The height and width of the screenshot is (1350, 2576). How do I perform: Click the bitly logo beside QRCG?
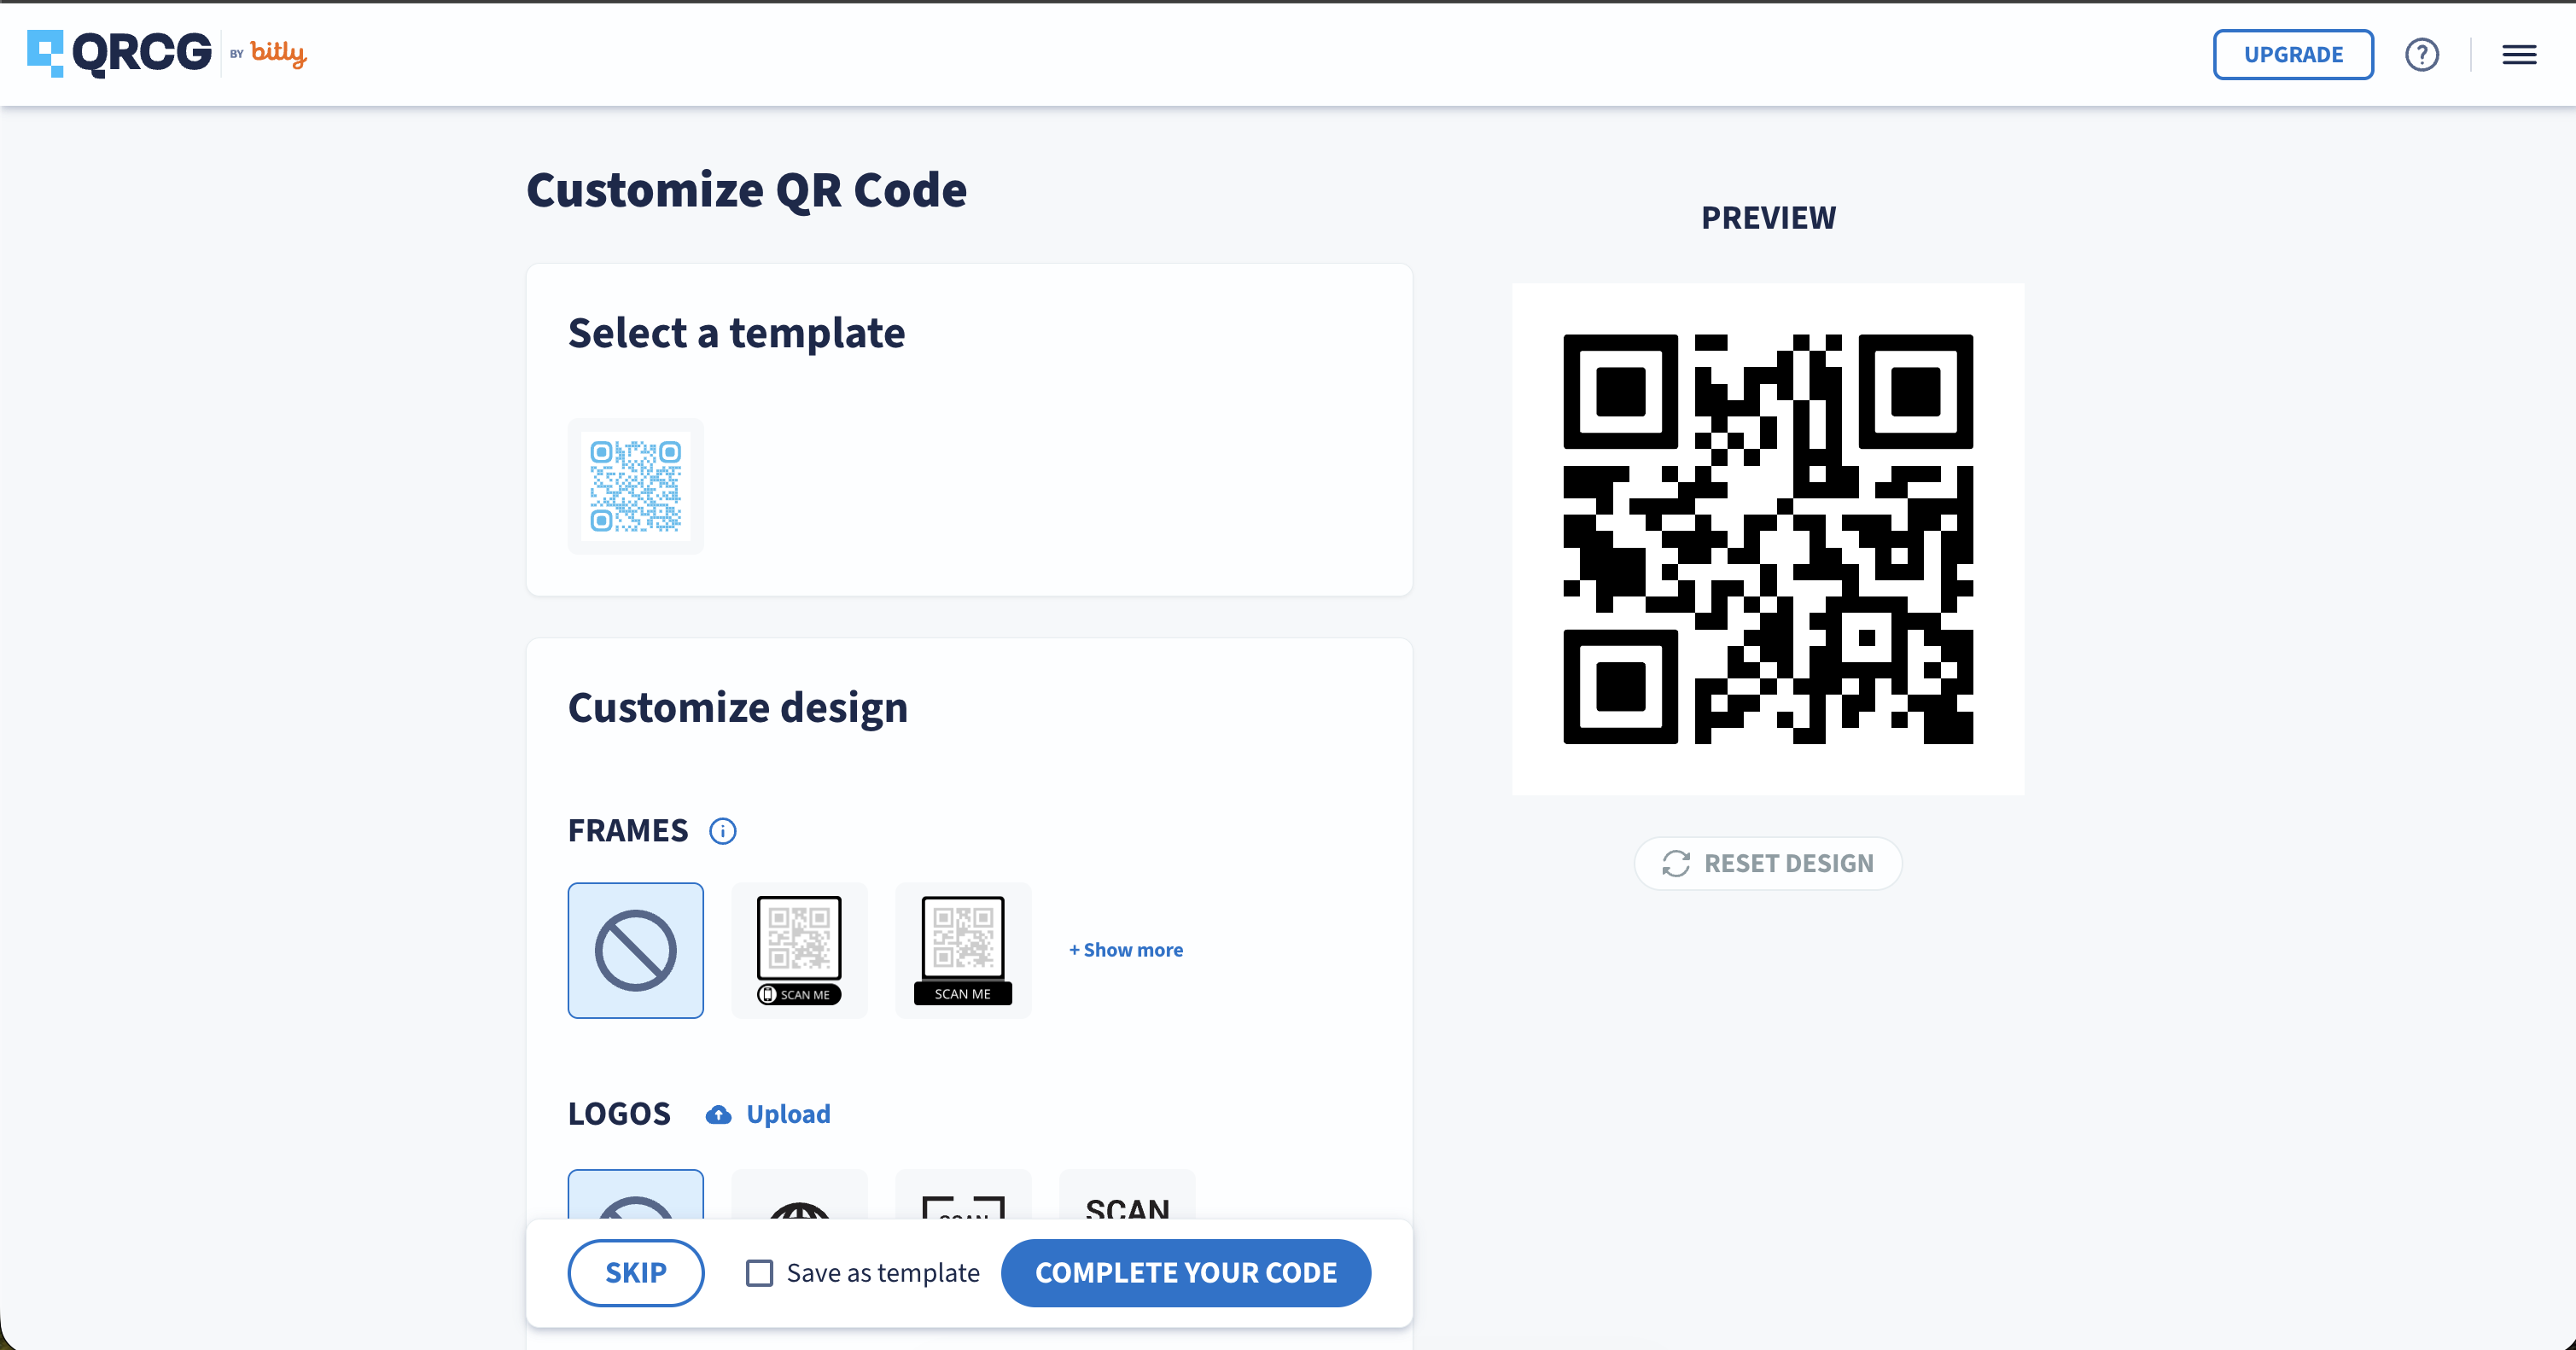coord(278,53)
